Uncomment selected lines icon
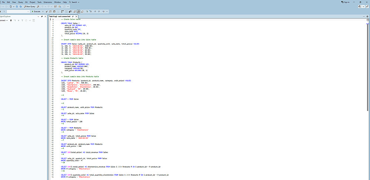Image resolution: width=370 pixels, height=180 pixels. coord(90,11)
